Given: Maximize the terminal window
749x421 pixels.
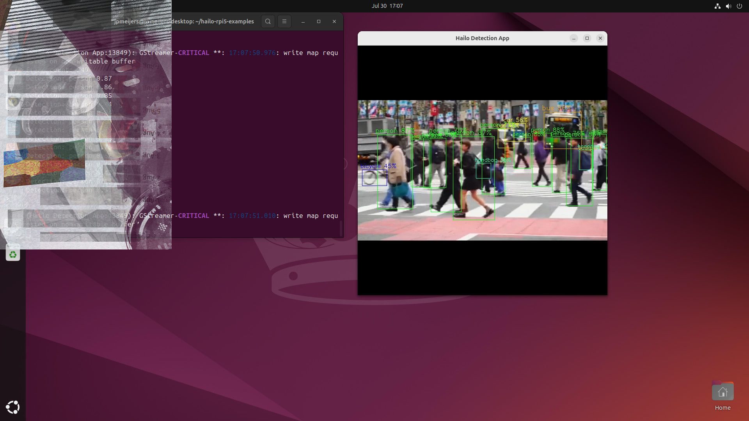Looking at the screenshot, I should [x=319, y=21].
